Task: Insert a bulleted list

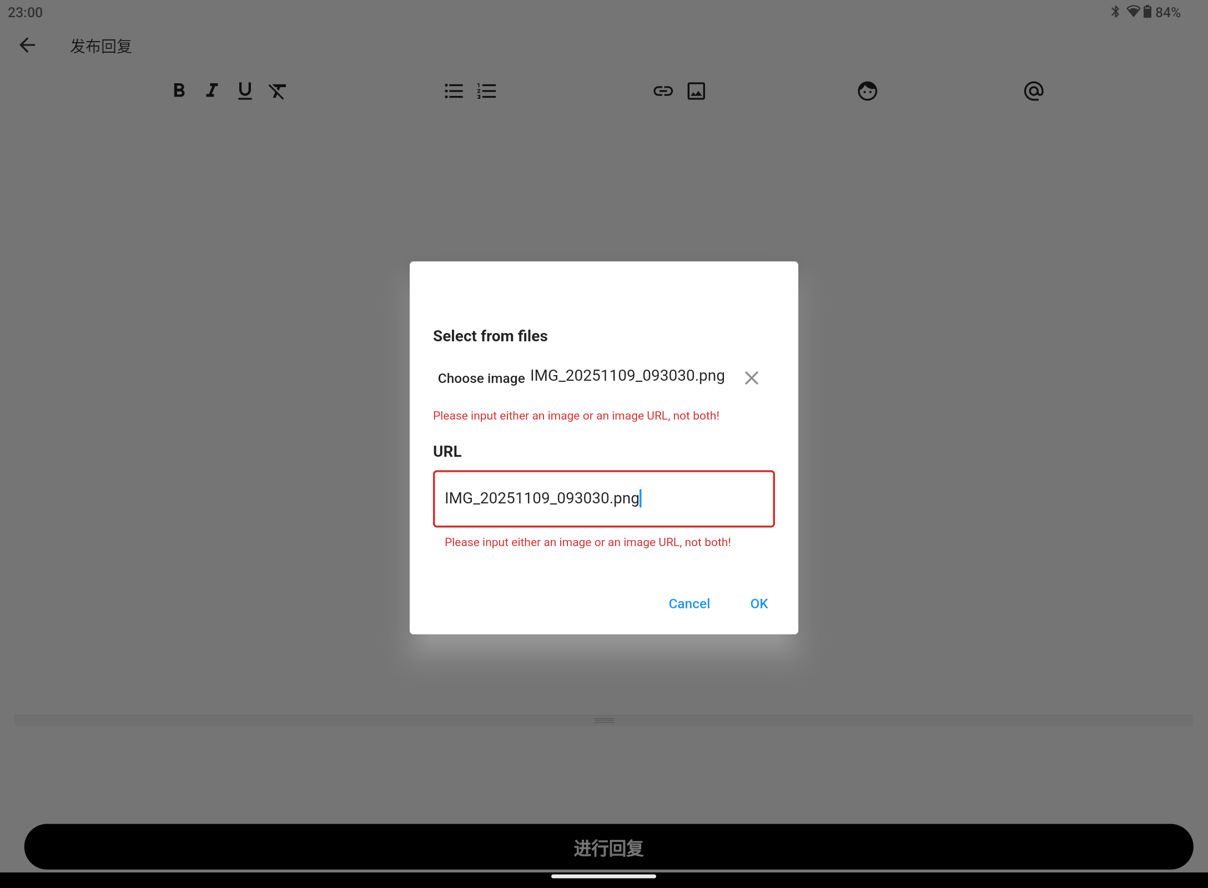Action: tap(454, 90)
